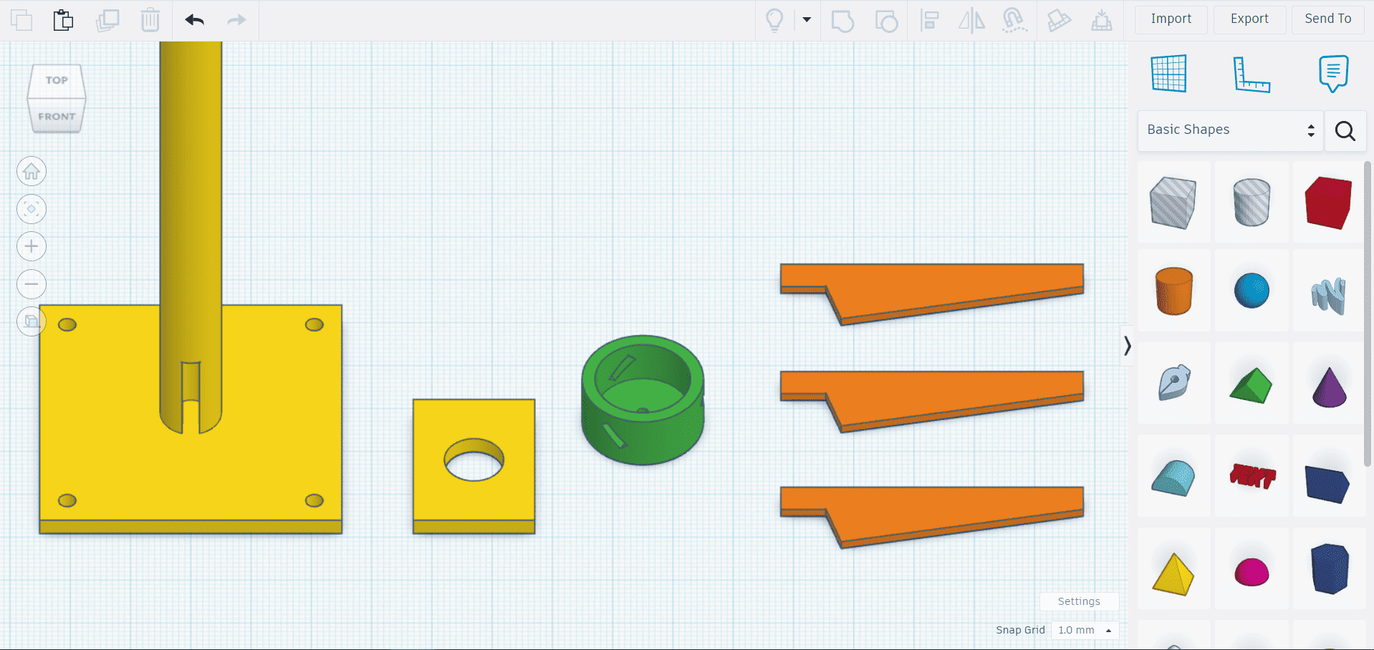Select the red Box shape
This screenshot has width=1374, height=650.
(1328, 203)
